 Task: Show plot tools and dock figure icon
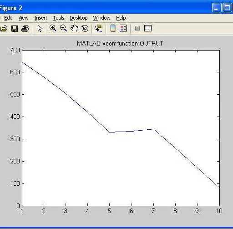148,28
